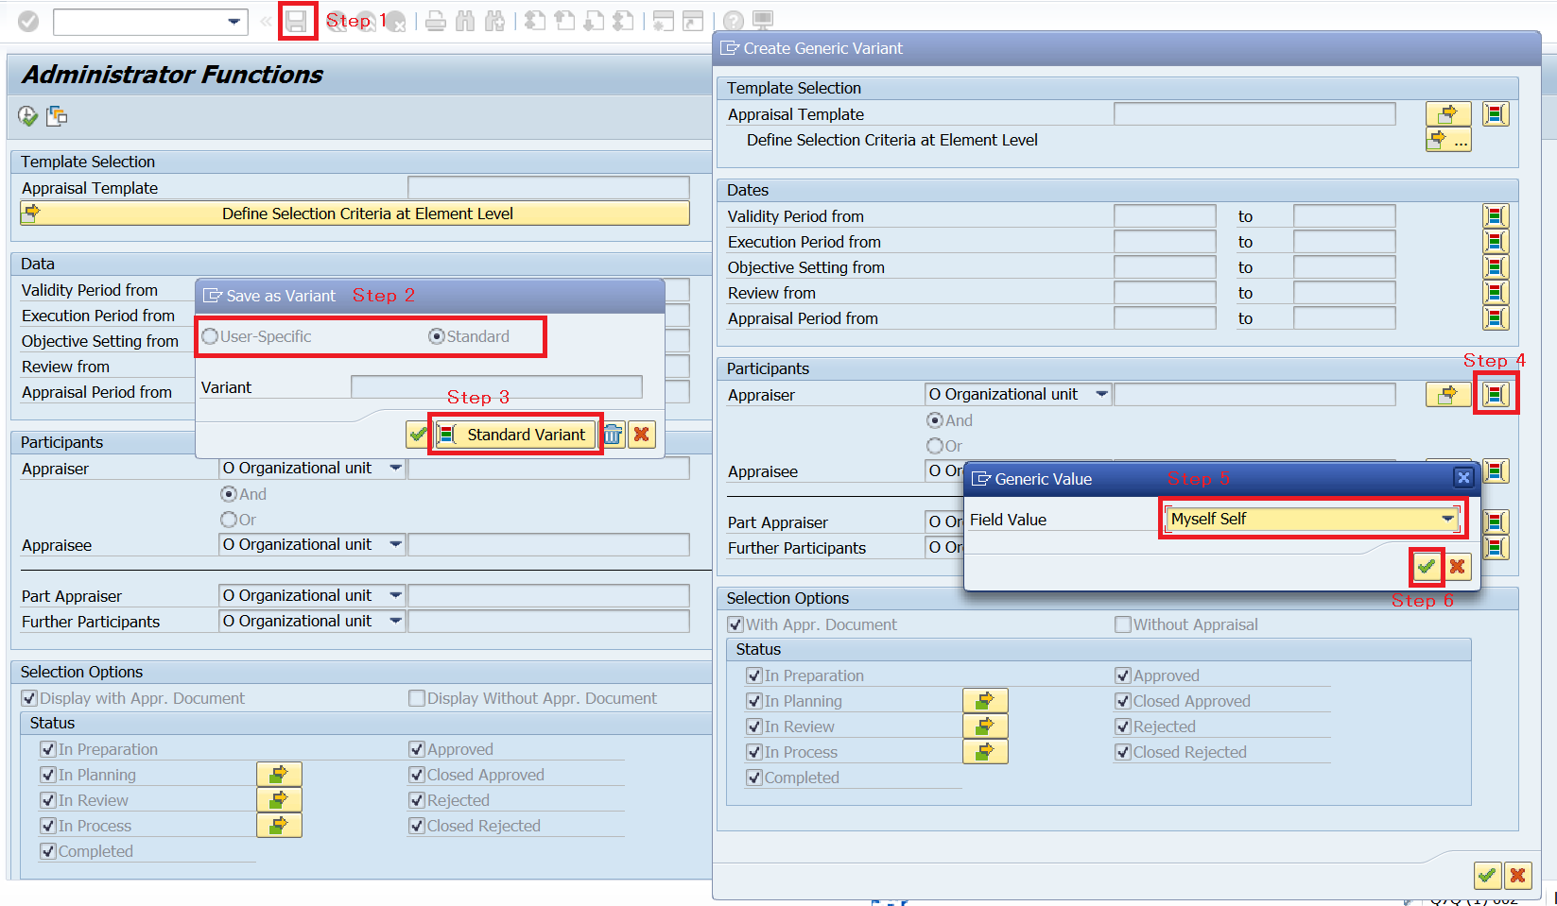This screenshot has width=1557, height=906.
Task: Toggle With Appr. Document checkbox
Action: 735,624
